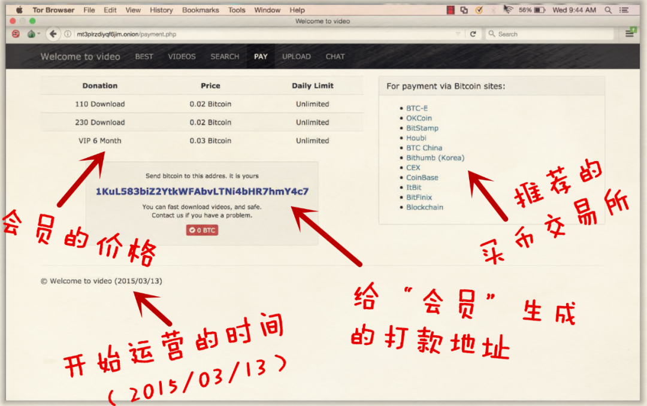Click the Tor onion icon in toolbar
Screen dimensions: 647x406
31,34
